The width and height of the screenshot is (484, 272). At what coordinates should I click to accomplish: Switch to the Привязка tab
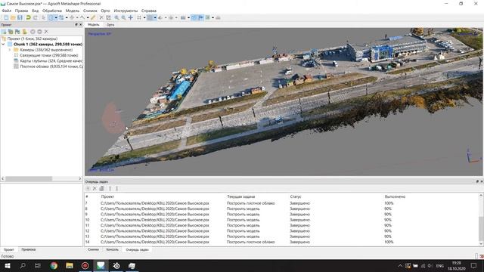(x=29, y=249)
